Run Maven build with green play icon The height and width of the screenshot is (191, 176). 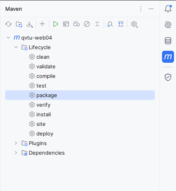click(x=56, y=24)
